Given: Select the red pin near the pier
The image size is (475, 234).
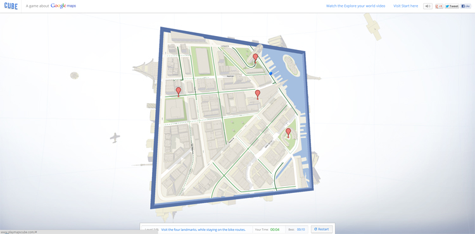Looking at the screenshot, I should (x=255, y=58).
